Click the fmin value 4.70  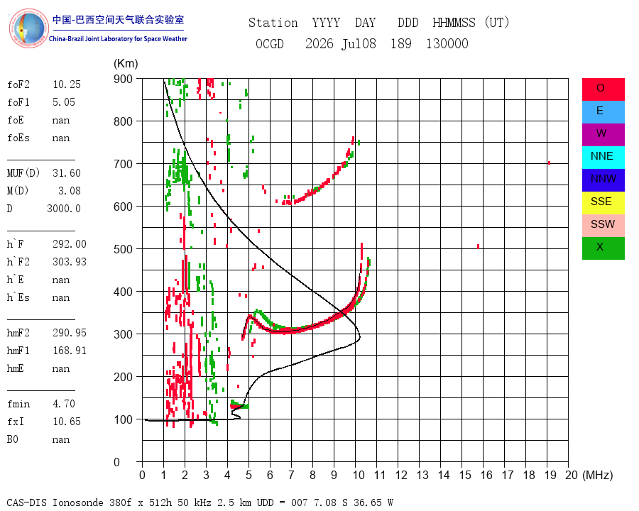point(64,404)
